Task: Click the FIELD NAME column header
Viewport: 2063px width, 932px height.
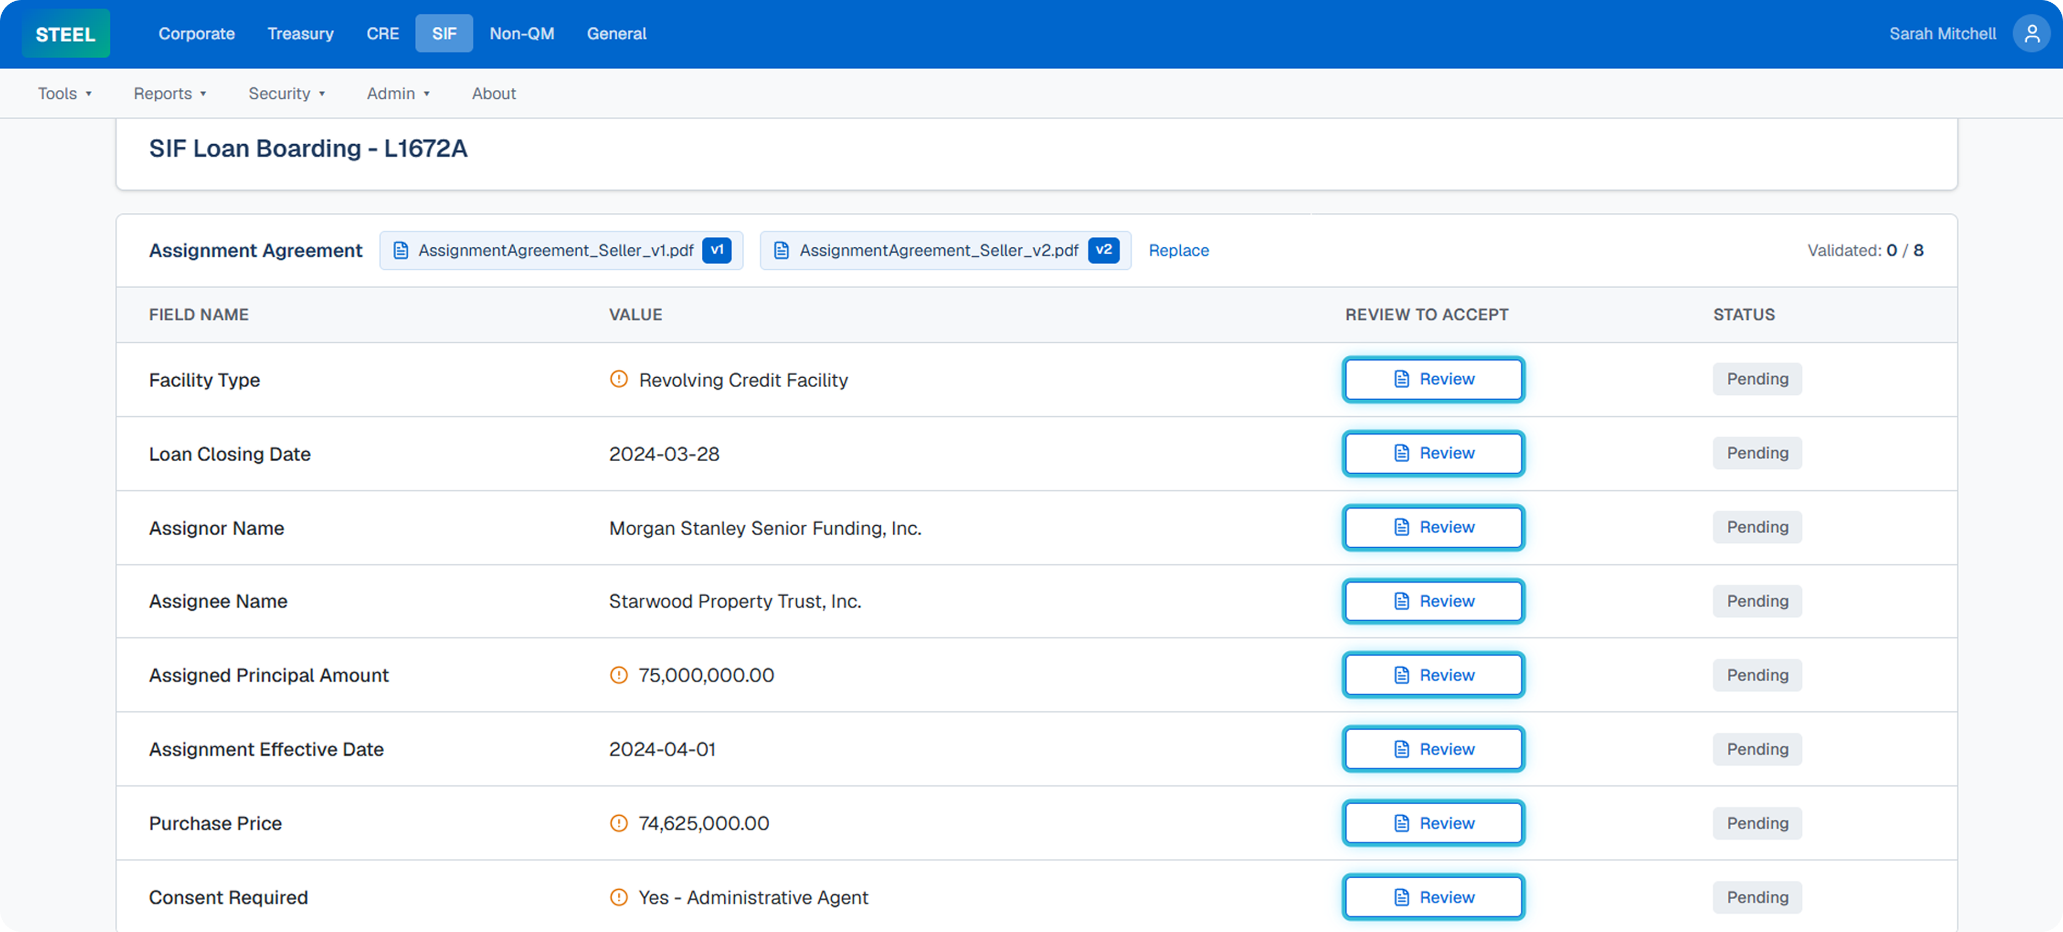Action: tap(199, 315)
